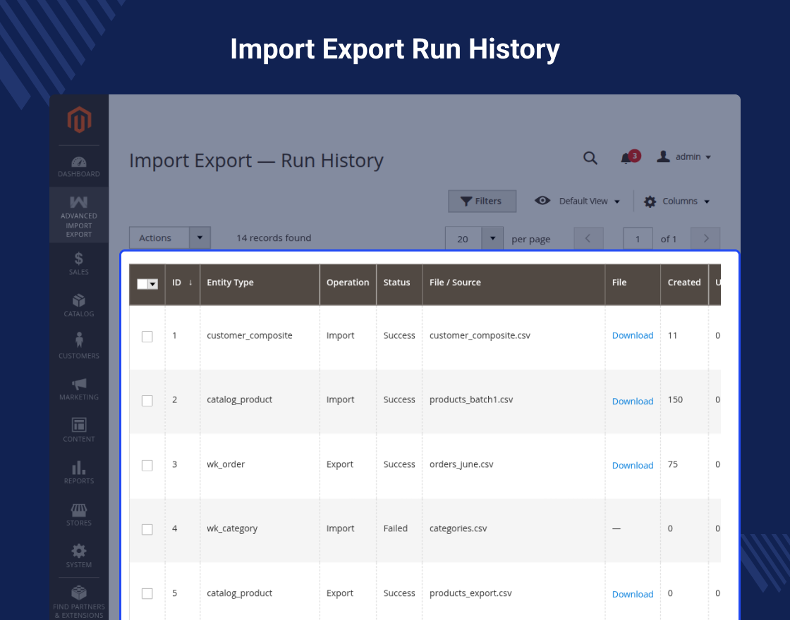Open the Marketing megaphone icon
This screenshot has height=620, width=790.
coord(78,384)
